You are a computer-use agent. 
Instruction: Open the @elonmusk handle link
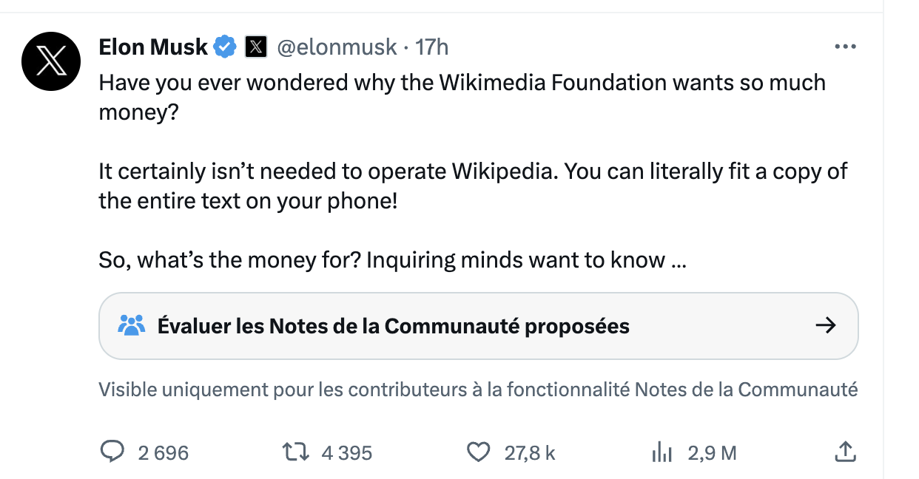click(337, 47)
